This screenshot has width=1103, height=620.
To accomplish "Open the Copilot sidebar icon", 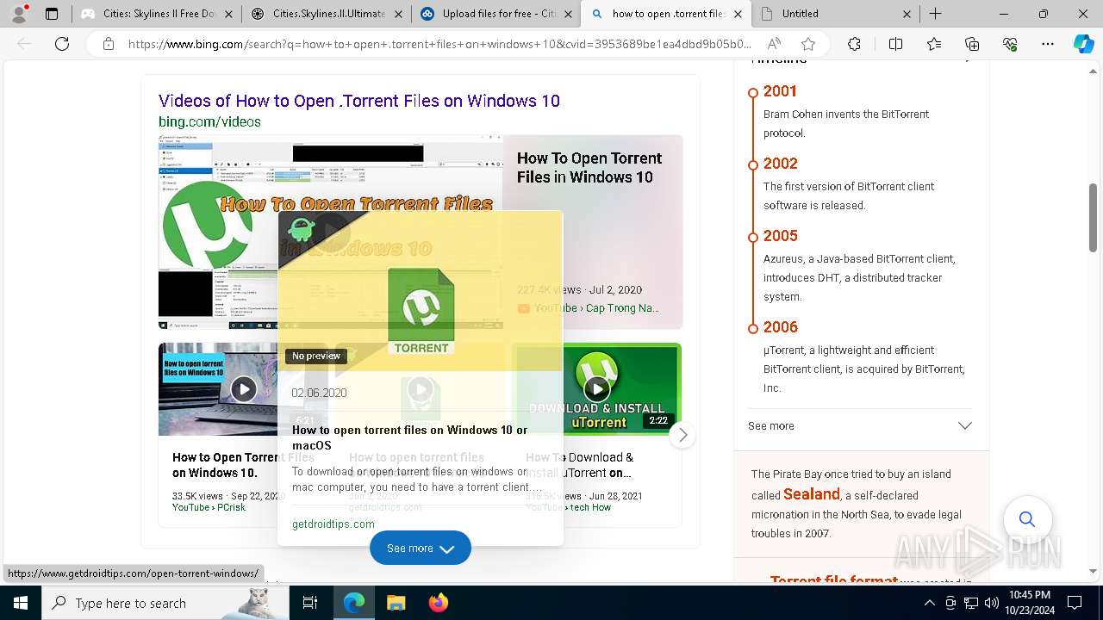I will (x=1083, y=44).
